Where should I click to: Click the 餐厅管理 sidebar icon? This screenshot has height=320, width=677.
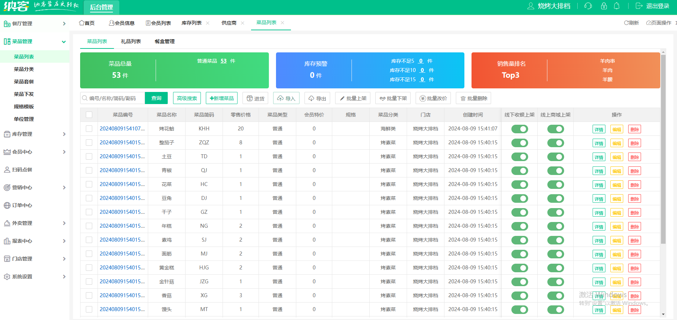(7, 24)
